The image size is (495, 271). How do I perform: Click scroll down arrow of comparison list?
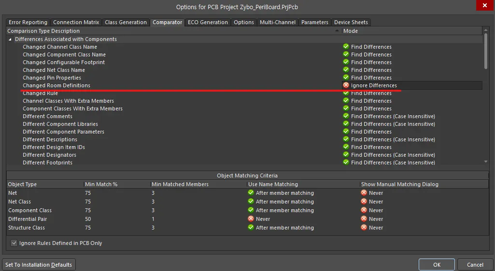(x=485, y=162)
